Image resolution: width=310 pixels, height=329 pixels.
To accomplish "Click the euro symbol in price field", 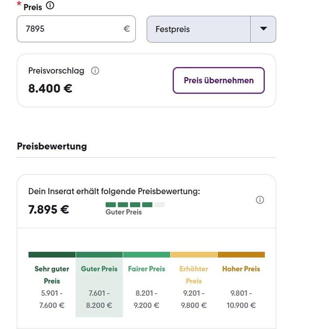I will pyautogui.click(x=127, y=29).
